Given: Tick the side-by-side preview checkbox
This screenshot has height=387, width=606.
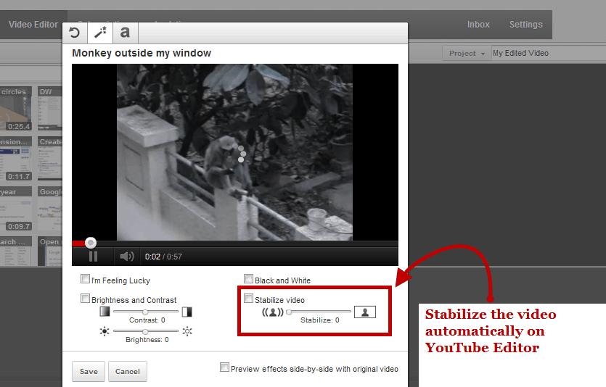Looking at the screenshot, I should click(x=224, y=367).
